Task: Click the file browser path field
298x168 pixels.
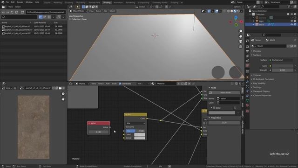Action: [x=46, y=12]
